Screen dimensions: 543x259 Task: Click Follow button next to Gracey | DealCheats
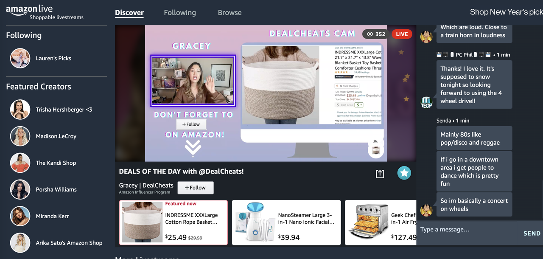(196, 188)
